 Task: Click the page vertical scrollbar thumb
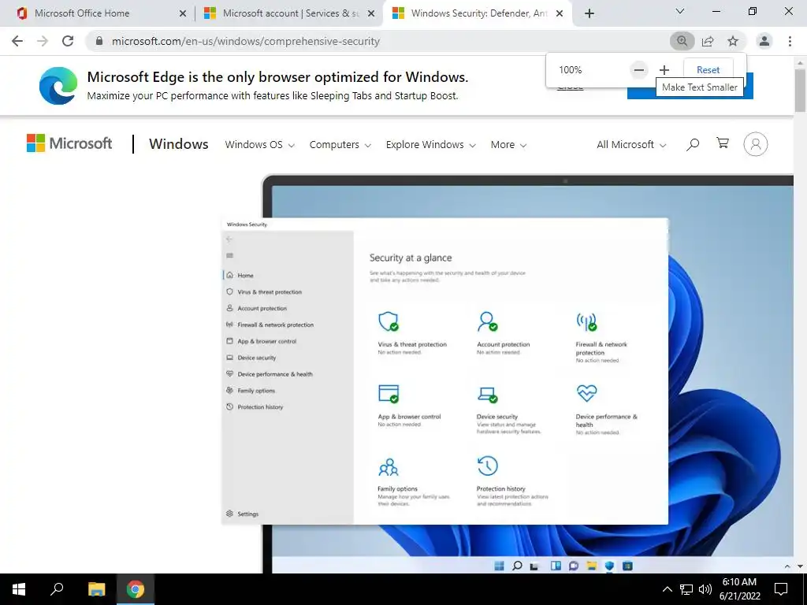(x=799, y=90)
